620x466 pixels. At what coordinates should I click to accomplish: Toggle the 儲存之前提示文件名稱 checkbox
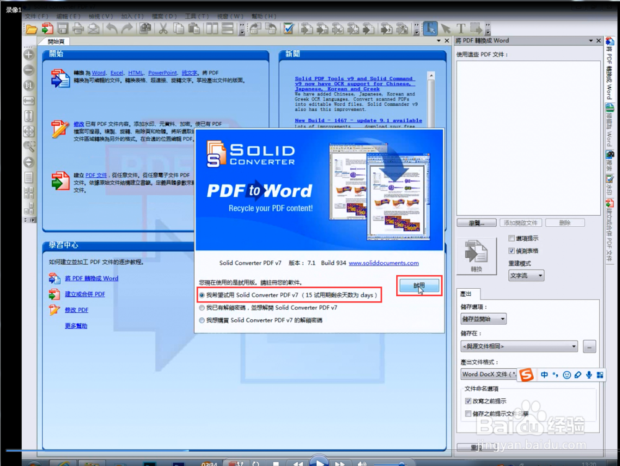[468, 414]
